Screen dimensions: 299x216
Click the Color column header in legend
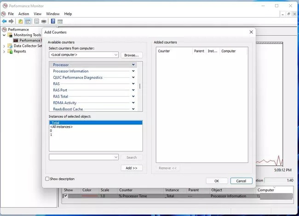point(87,190)
